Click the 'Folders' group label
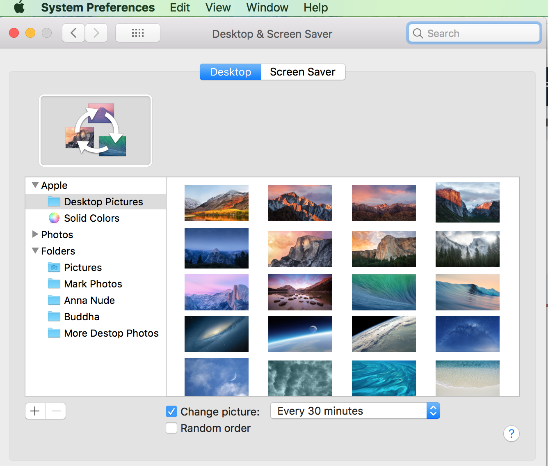 point(58,251)
